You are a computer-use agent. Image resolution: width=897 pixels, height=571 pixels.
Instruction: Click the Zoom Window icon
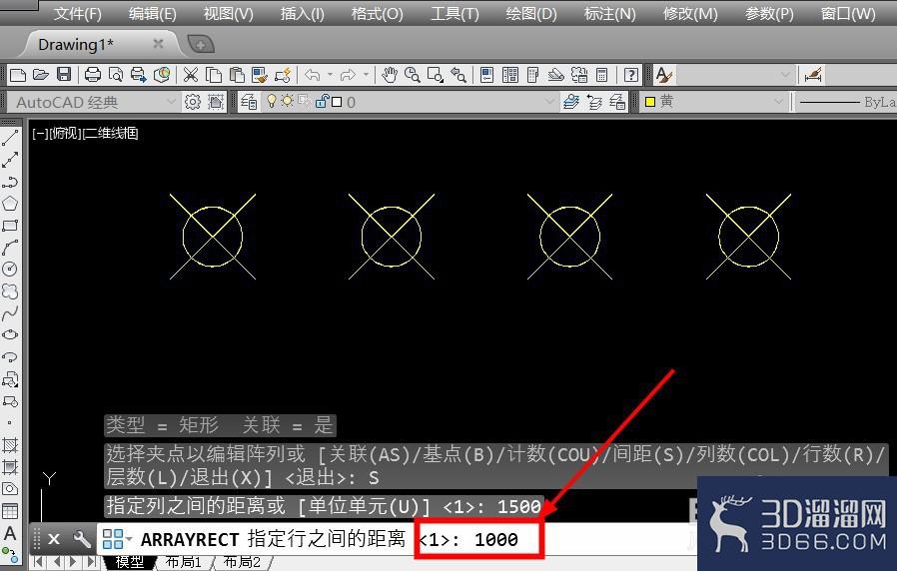pos(436,75)
